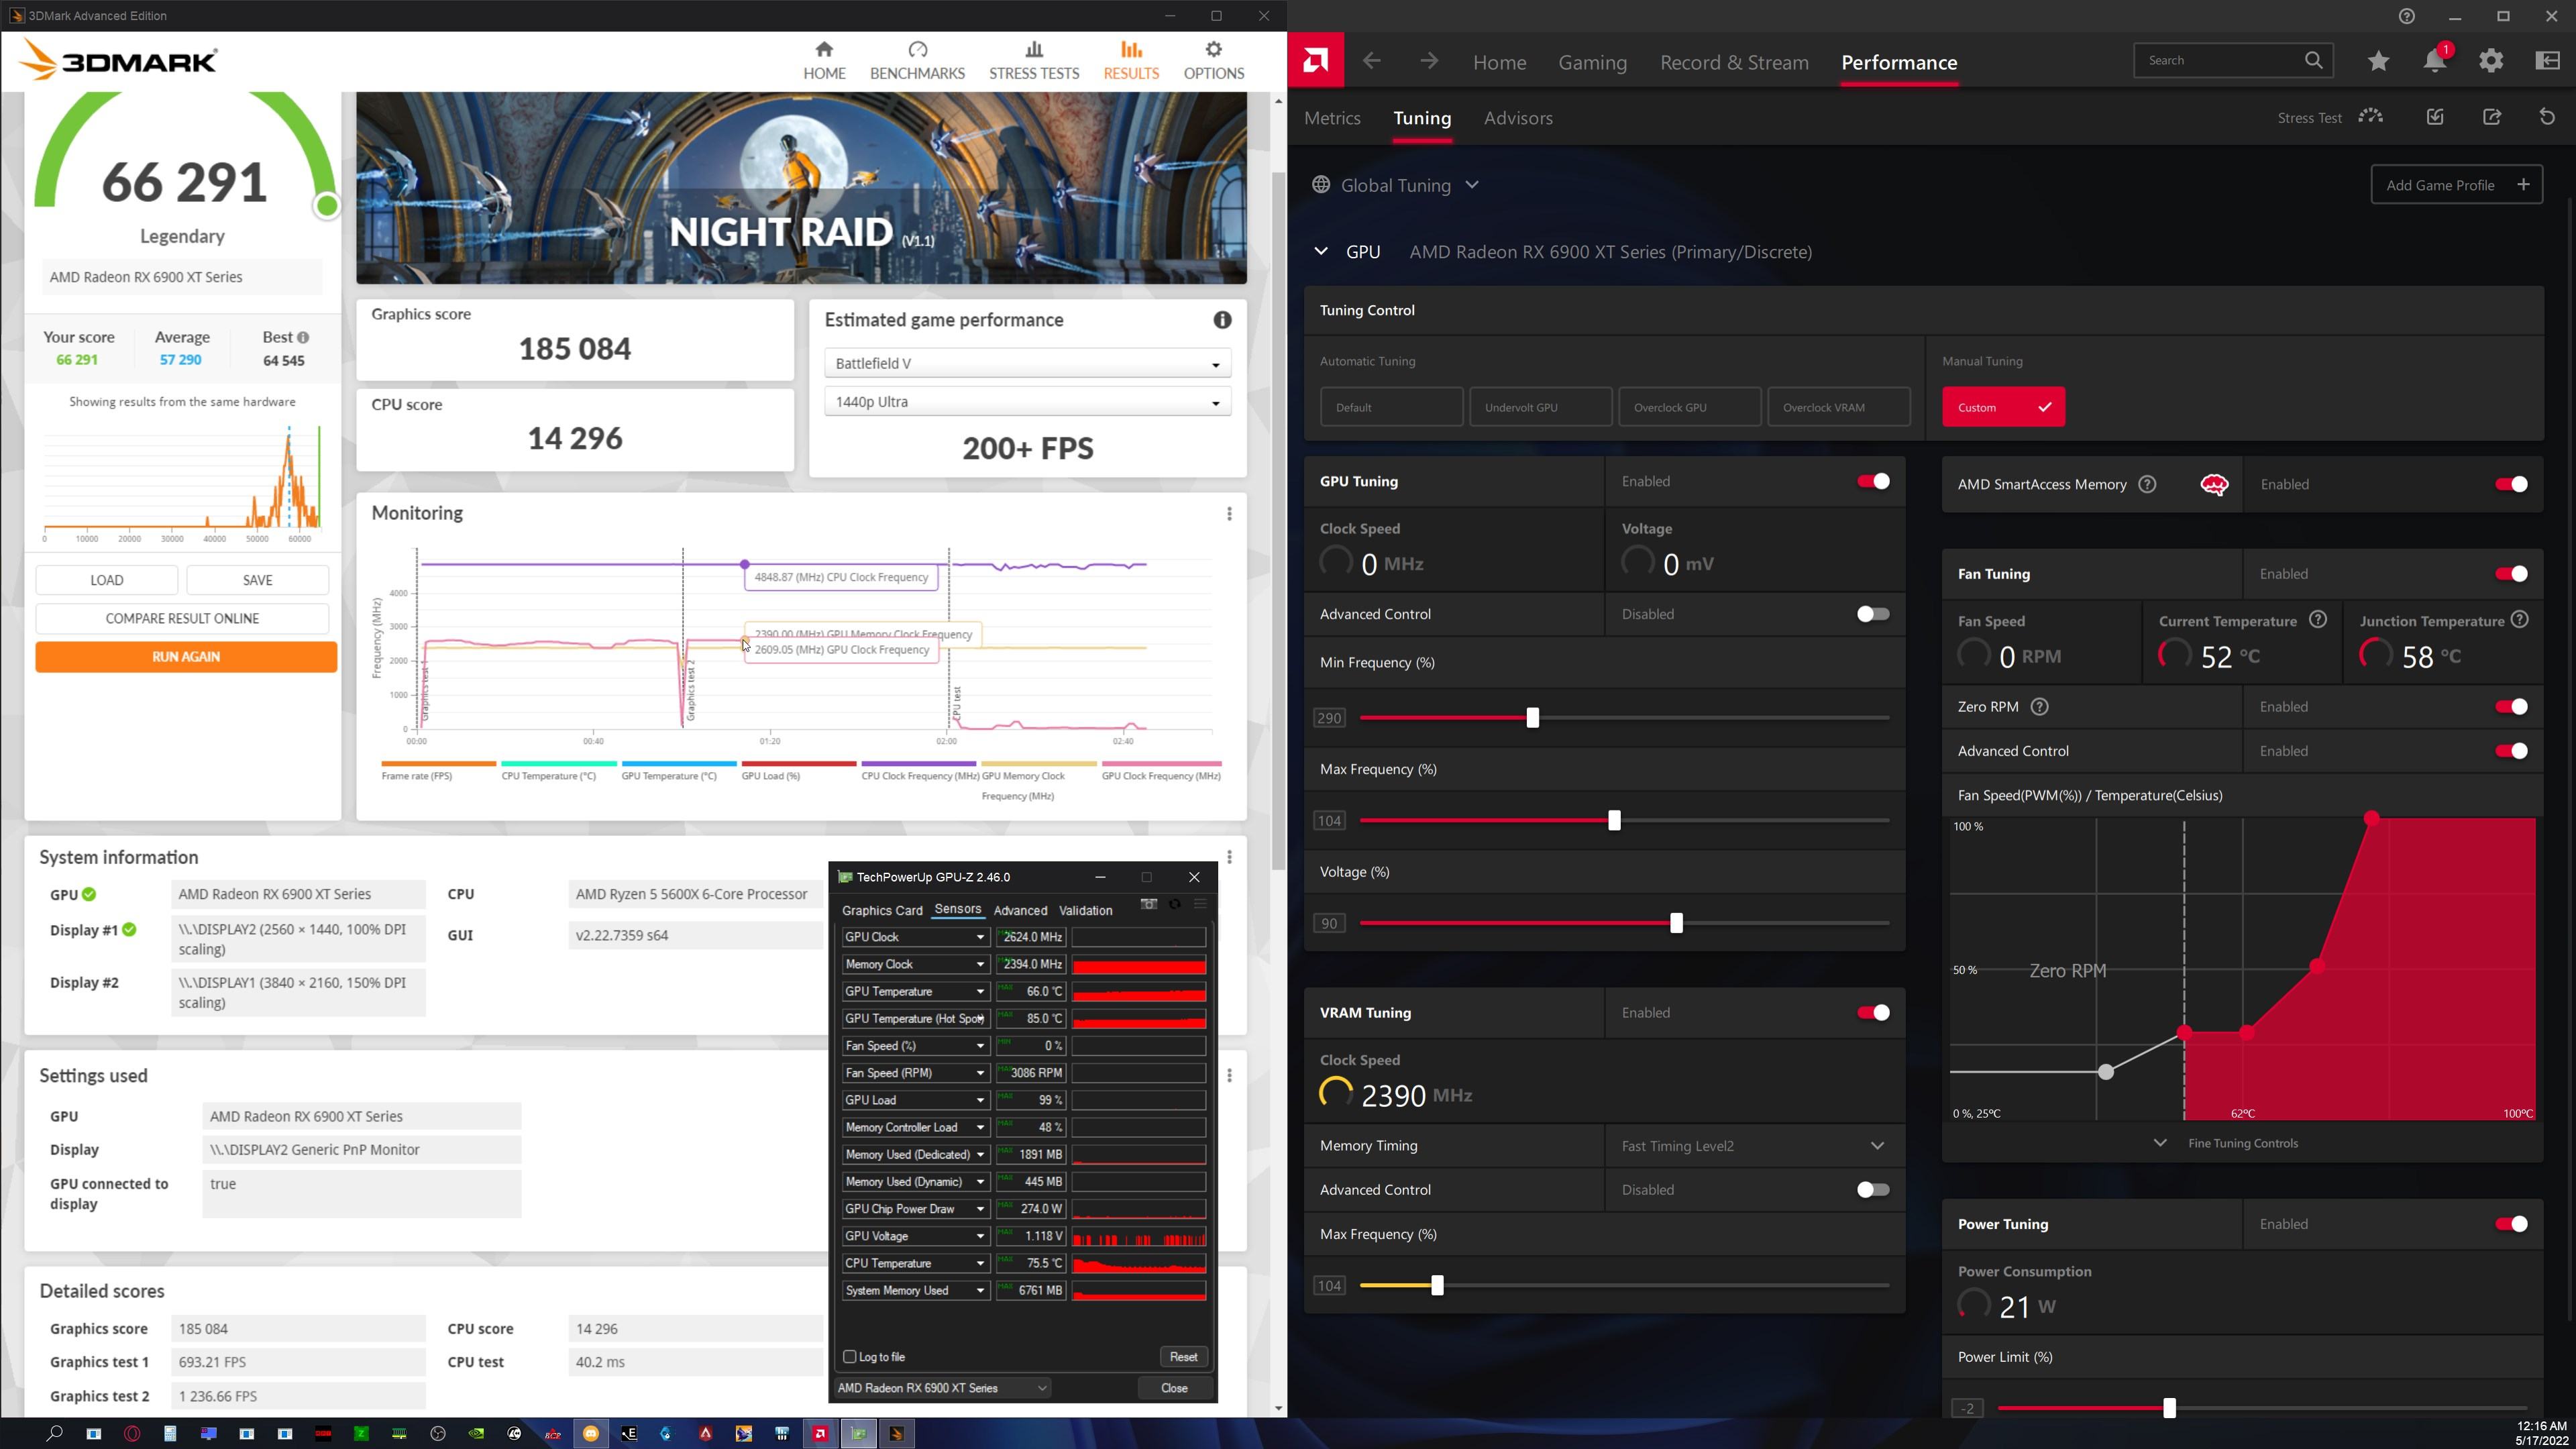Open AMD Software settings gear
The height and width of the screenshot is (1449, 2576).
coord(2491,61)
